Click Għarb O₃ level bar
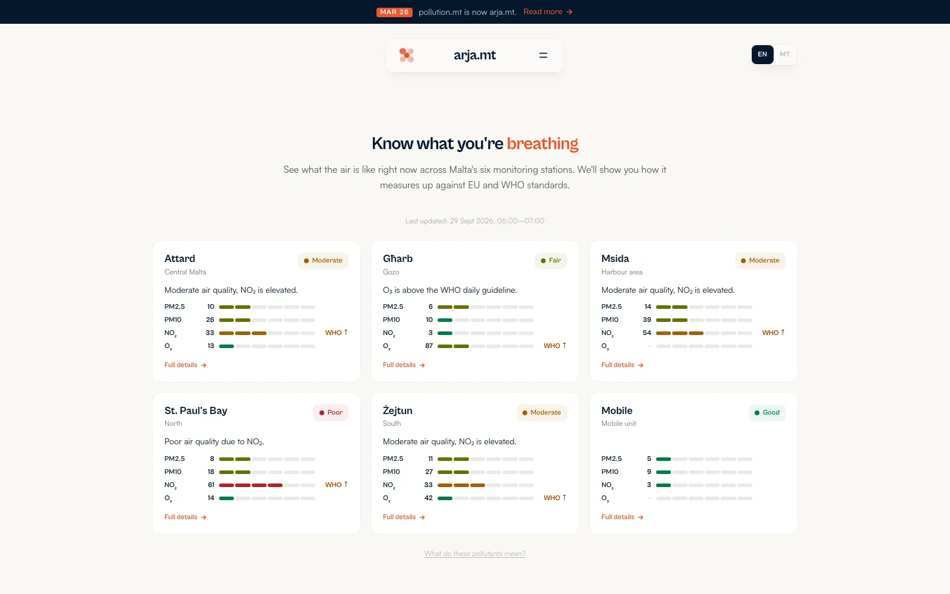The height and width of the screenshot is (594, 950). point(486,346)
